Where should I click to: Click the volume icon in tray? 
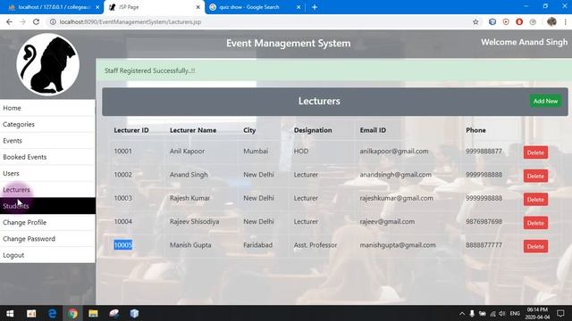pyautogui.click(x=502, y=313)
